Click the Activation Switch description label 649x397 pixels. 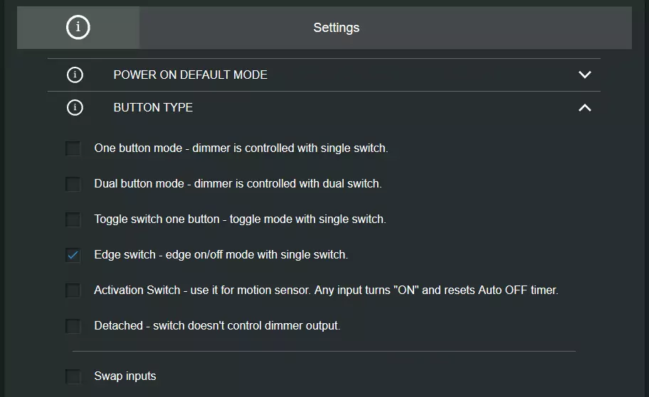[326, 290]
